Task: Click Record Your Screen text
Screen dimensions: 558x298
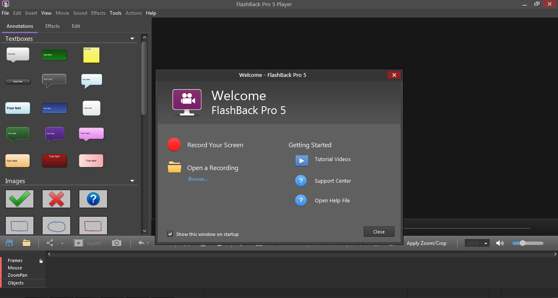Action: coord(215,145)
